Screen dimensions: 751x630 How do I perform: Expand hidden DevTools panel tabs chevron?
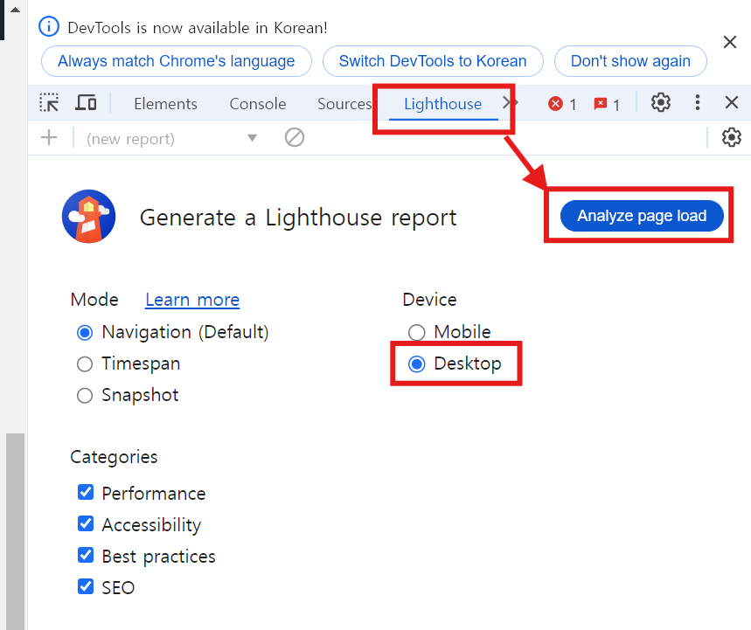click(508, 102)
